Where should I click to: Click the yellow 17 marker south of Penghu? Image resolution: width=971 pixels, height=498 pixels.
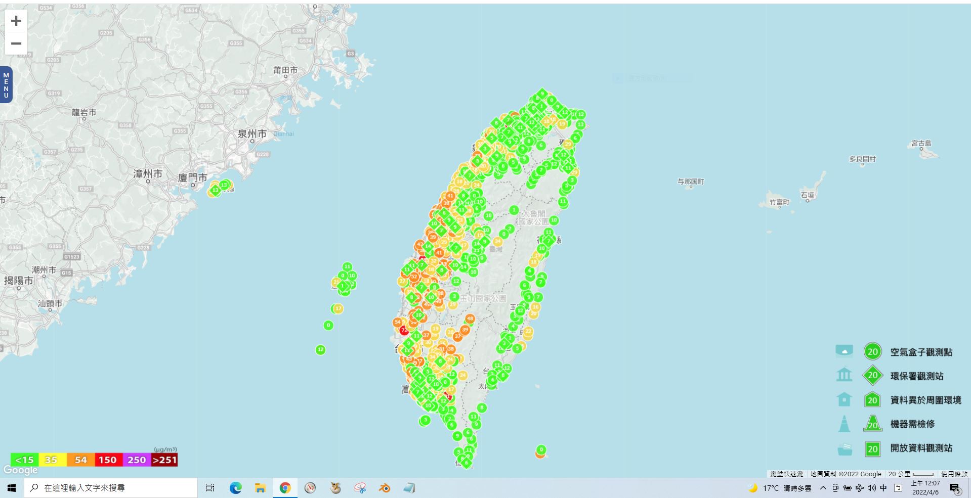click(338, 308)
